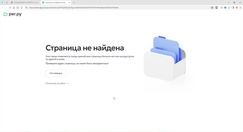Click the 'Страница не найдена' heading
243x132 pixels.
point(85,48)
